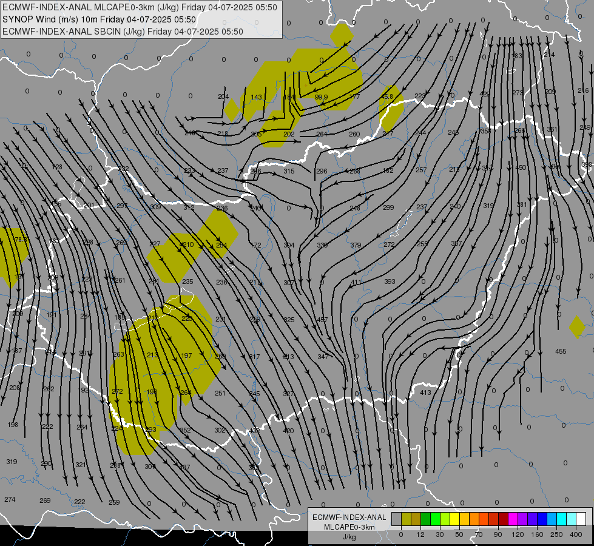Click the legend tick label '12'
Image resolution: width=594 pixels, height=546 pixels.
tap(420, 534)
